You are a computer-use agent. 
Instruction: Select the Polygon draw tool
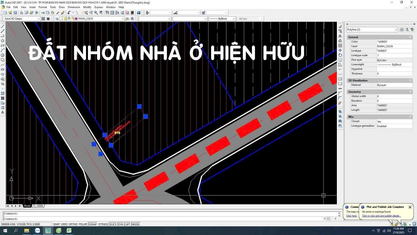point(3,41)
